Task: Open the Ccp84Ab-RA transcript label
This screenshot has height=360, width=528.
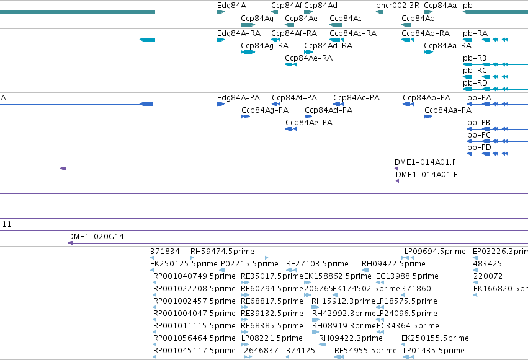Action: pos(426,33)
